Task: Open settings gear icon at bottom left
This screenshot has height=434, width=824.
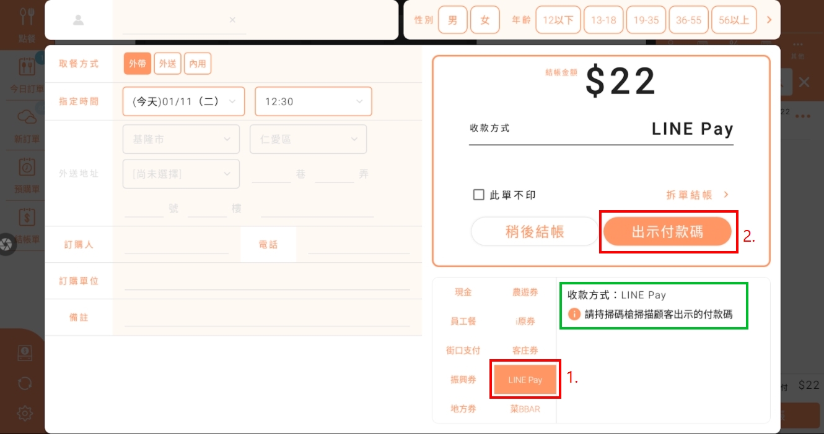Action: tap(25, 413)
